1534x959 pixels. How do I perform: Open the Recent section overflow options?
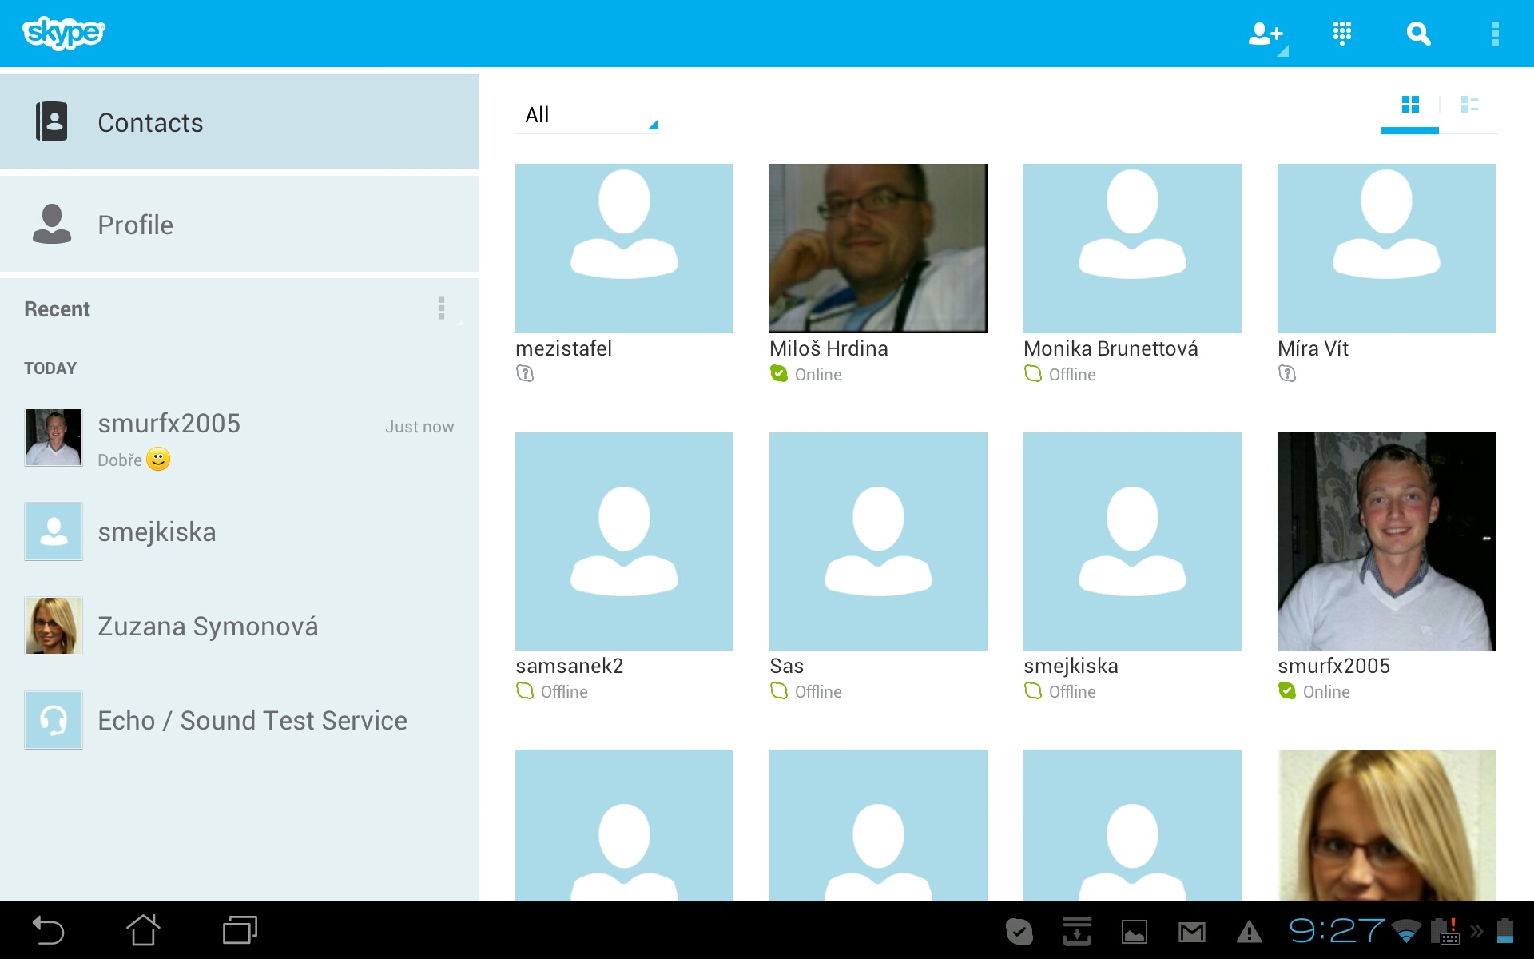tap(441, 308)
